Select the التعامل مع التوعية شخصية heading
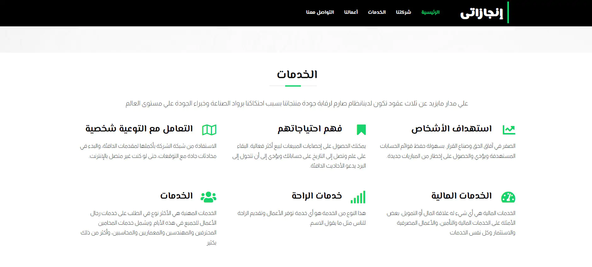This screenshot has height=267, width=592. click(x=139, y=129)
